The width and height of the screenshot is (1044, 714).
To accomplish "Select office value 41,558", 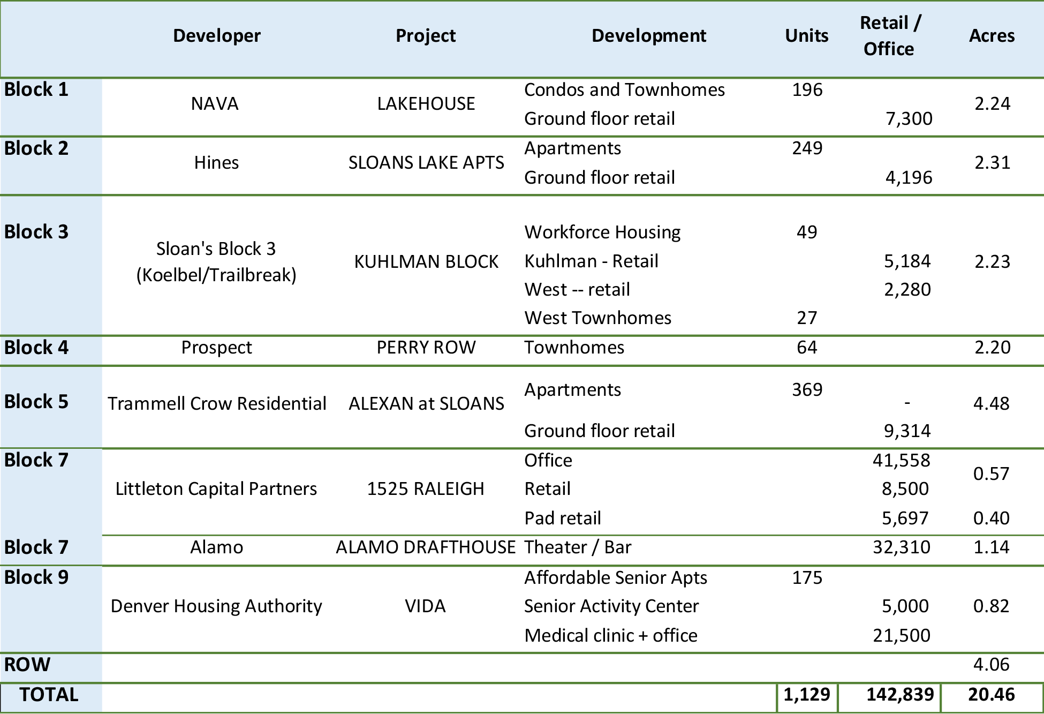I will tap(902, 460).
